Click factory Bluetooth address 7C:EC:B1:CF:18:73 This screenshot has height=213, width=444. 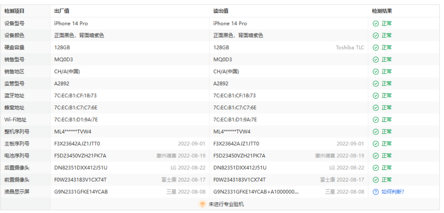[x=75, y=96]
